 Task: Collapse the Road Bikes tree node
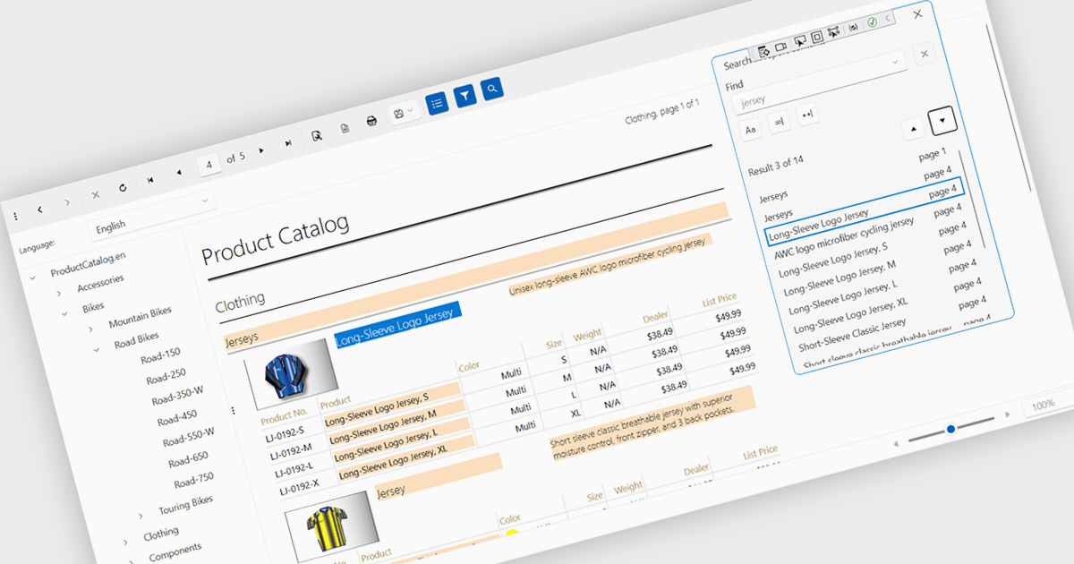pyautogui.click(x=97, y=350)
